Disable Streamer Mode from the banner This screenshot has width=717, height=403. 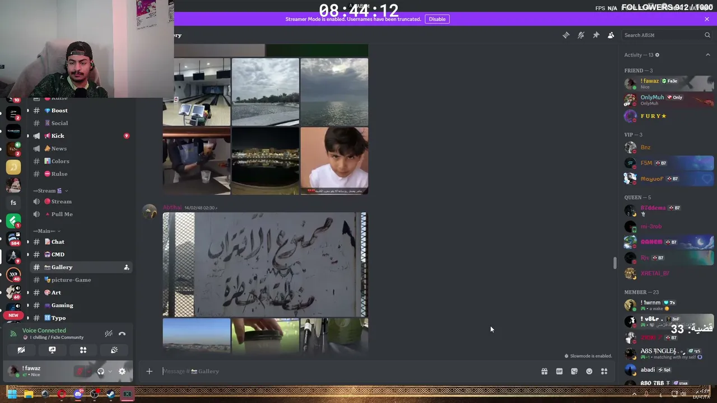click(x=437, y=19)
